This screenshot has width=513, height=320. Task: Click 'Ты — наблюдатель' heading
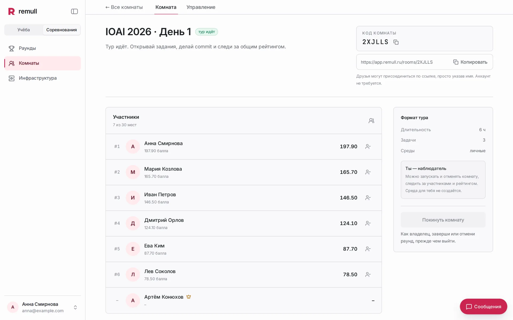(x=426, y=169)
